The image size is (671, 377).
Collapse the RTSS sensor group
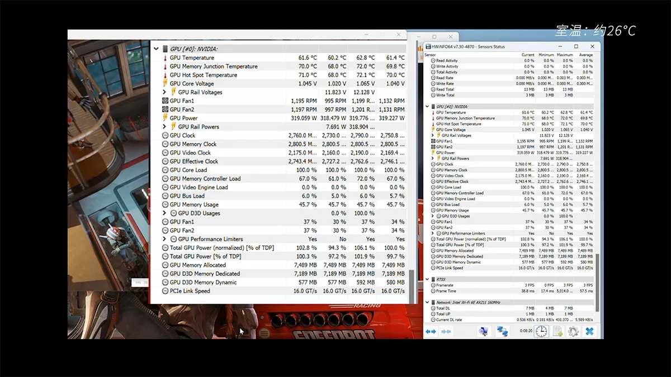[x=427, y=279]
